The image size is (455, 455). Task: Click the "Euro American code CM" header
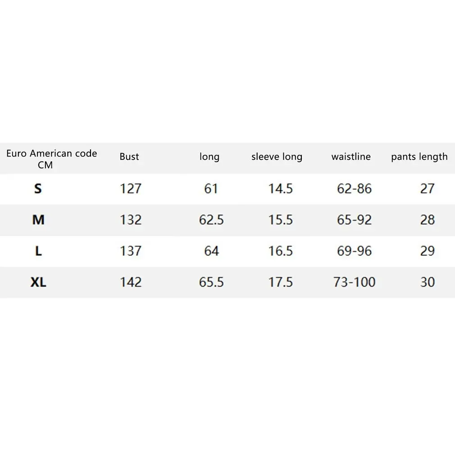[51, 159]
